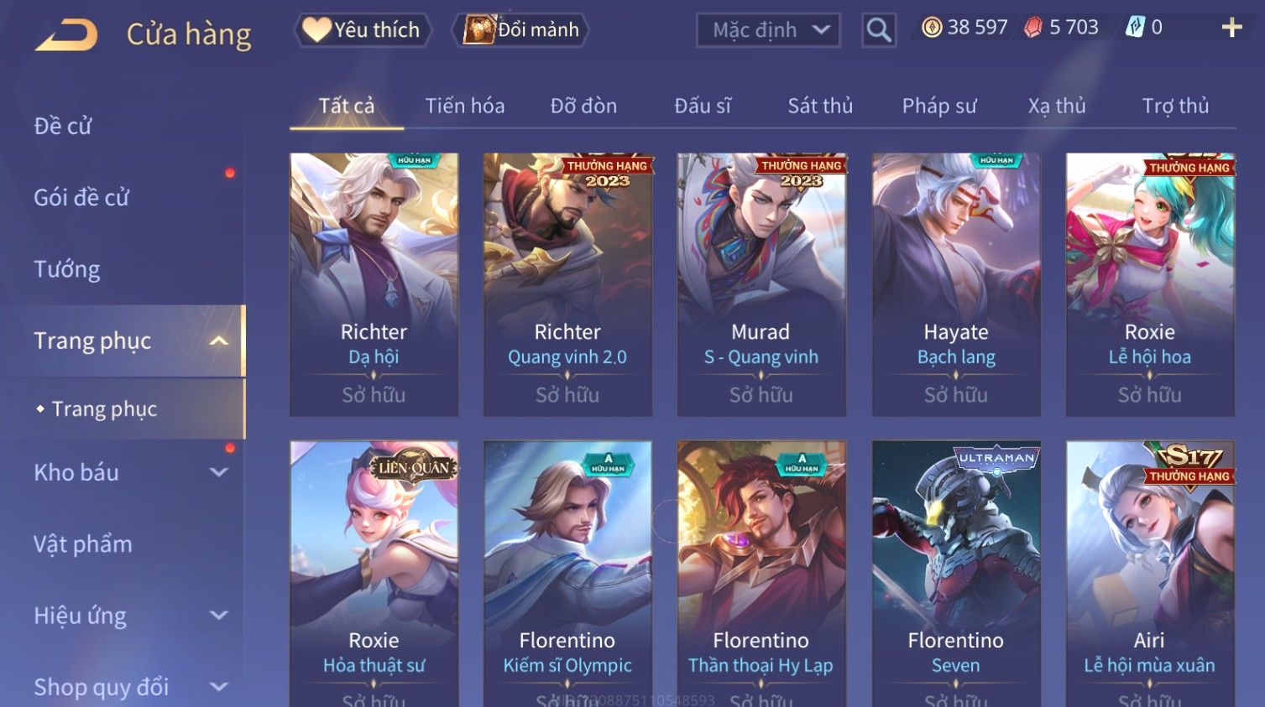Switch to the Pháp sư tab

pos(939,106)
